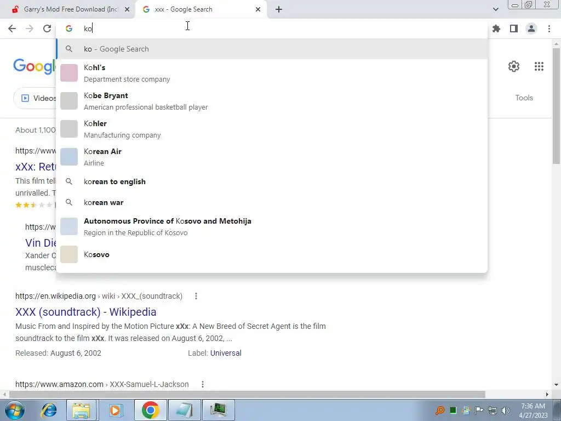The height and width of the screenshot is (421, 561).
Task: Toggle the browser side panel icon
Action: point(514,29)
